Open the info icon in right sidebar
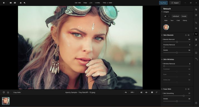The image size is (199, 107). click(x=196, y=53)
